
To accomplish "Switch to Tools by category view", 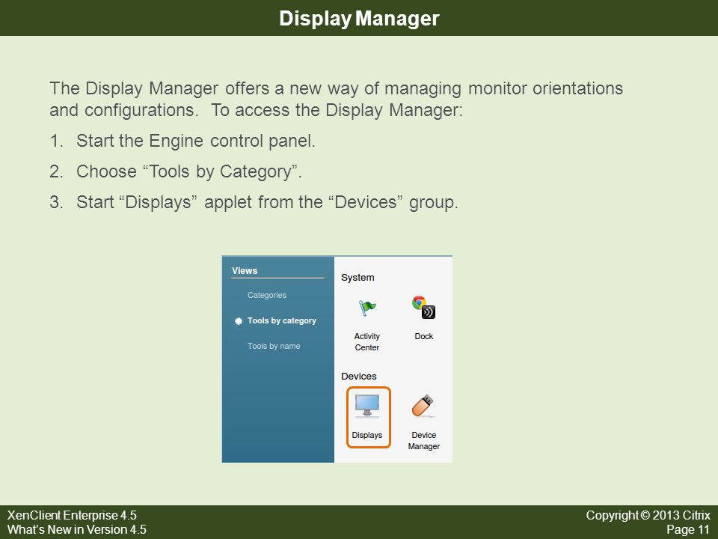I will pyautogui.click(x=282, y=321).
